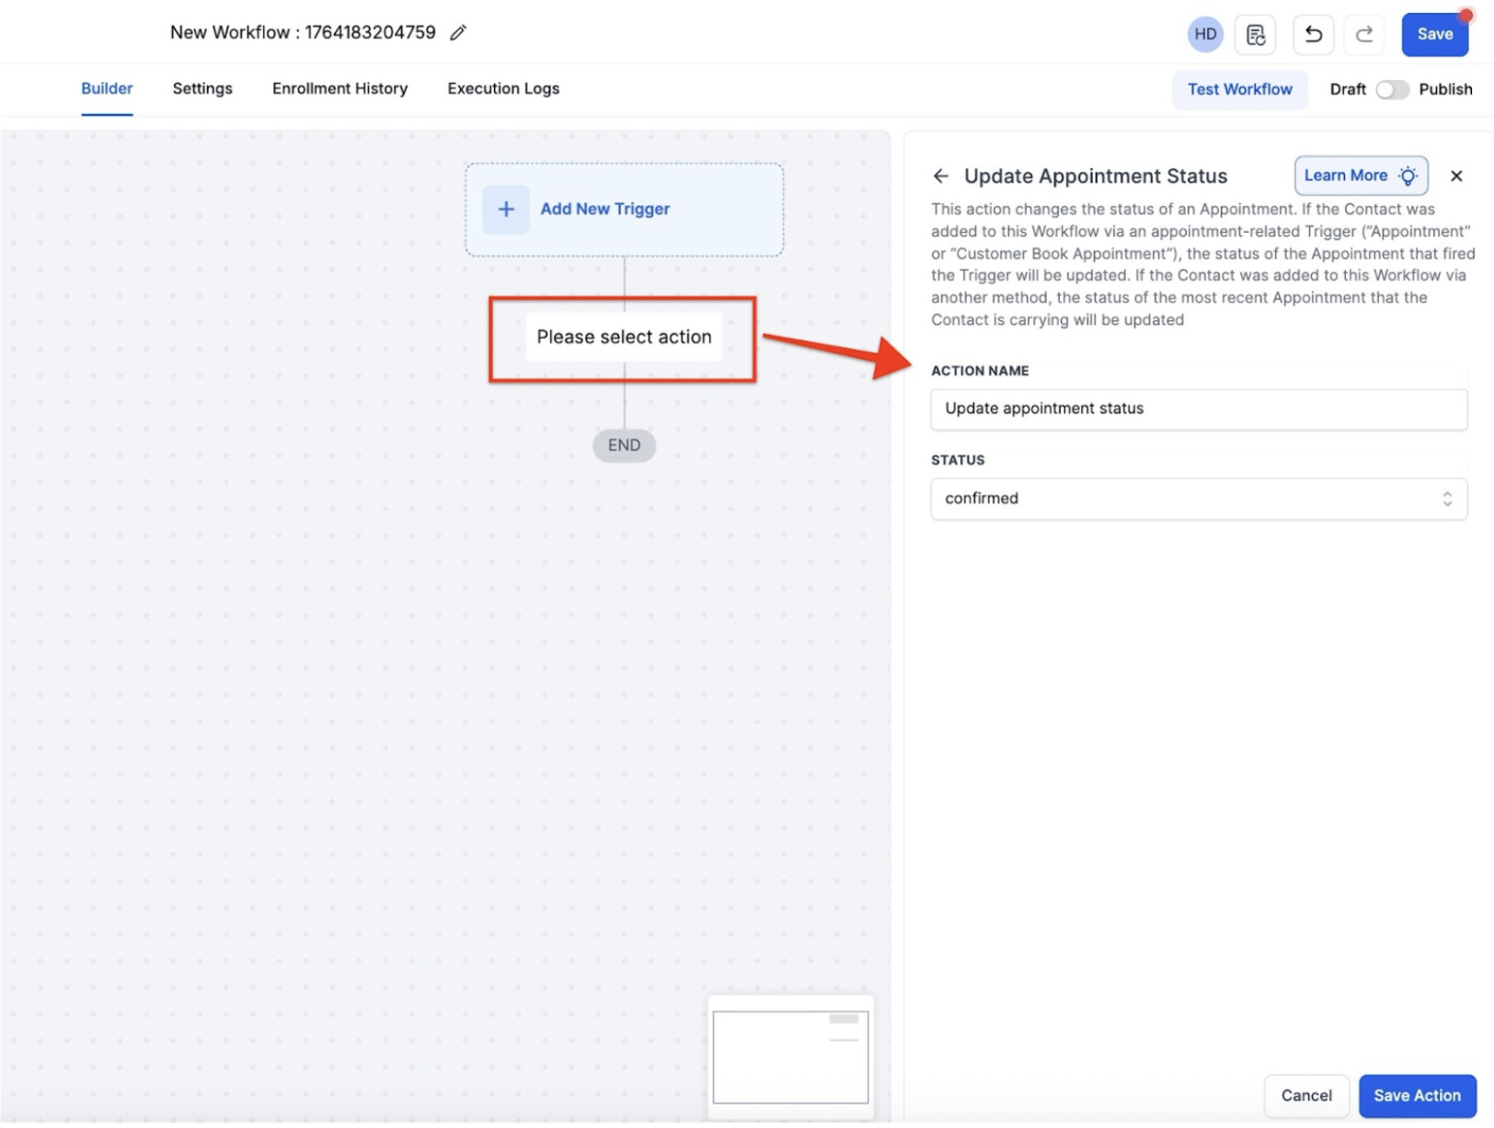Viewport: 1494px width, 1128px height.
Task: Click the Status dropdown up-down arrows
Action: (1446, 499)
